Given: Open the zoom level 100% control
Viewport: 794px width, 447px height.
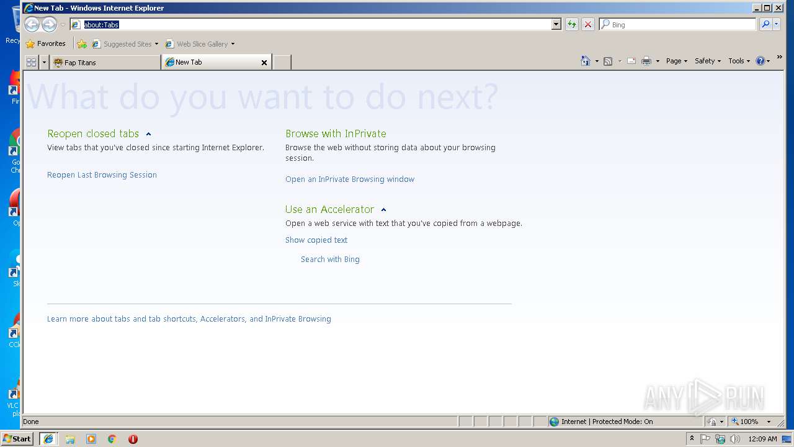Looking at the screenshot, I should (751, 422).
